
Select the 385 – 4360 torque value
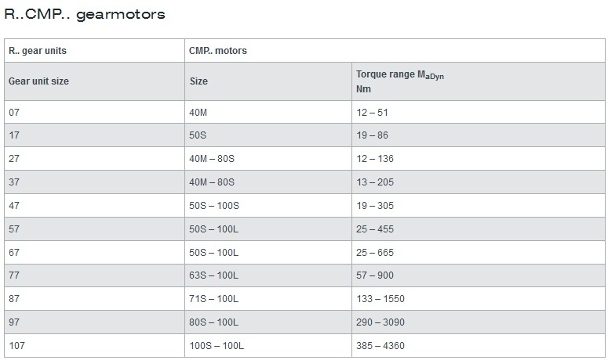[x=380, y=346]
